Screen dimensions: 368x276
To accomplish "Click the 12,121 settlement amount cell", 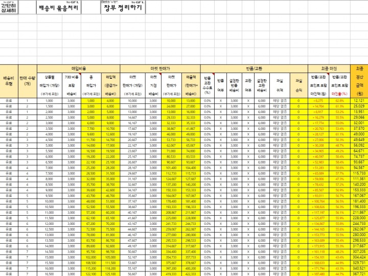I will (x=359, y=101).
